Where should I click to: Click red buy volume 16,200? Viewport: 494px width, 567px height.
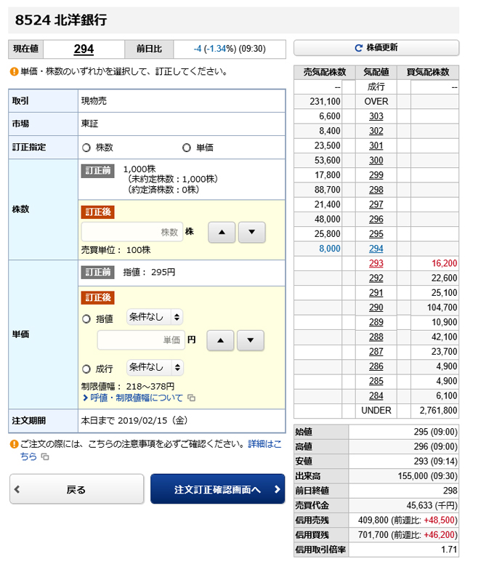[x=445, y=263]
